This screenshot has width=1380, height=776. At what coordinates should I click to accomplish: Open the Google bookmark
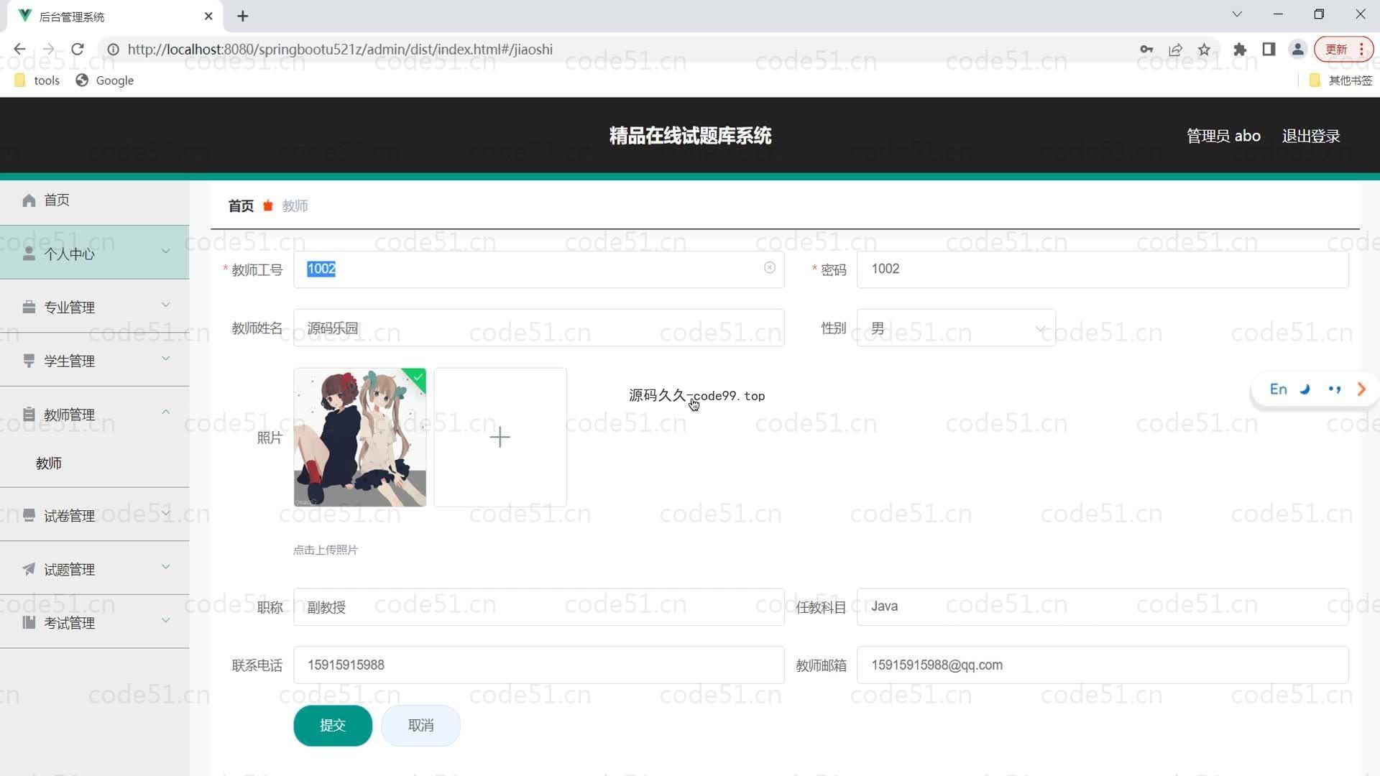point(105,80)
